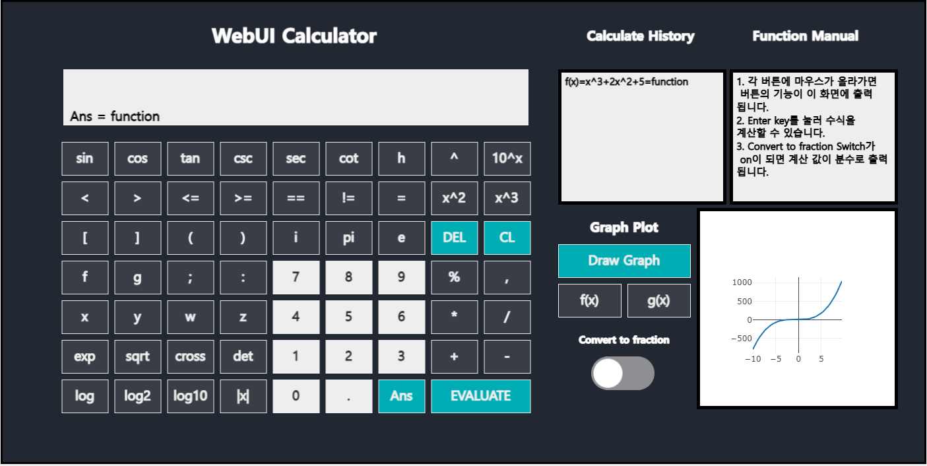Click the exp exponential key

pyautogui.click(x=84, y=356)
